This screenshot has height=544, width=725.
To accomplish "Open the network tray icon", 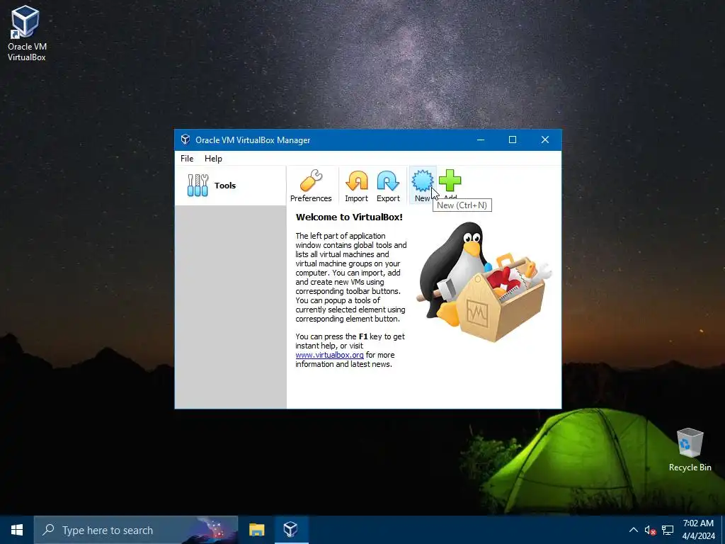I will point(667,530).
